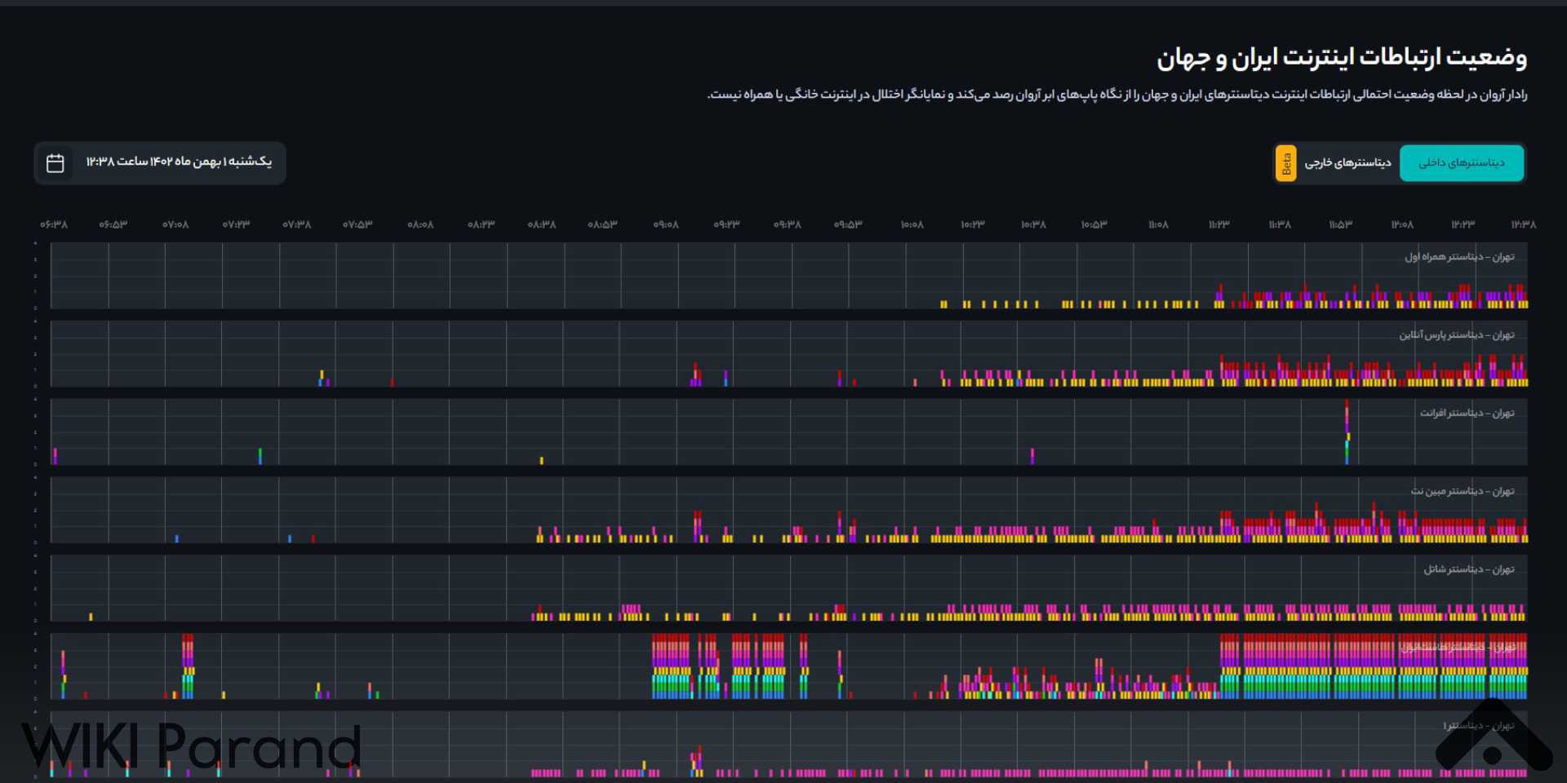Open the date field showing ۱ بهمن ماه ۱۴۰۲

pos(160,163)
